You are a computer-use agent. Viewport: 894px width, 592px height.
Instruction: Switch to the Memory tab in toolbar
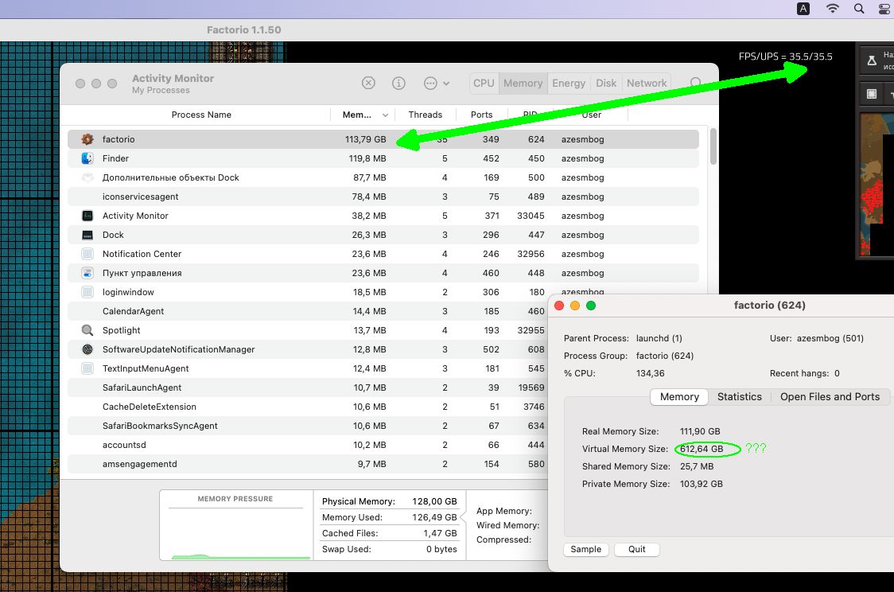point(523,84)
